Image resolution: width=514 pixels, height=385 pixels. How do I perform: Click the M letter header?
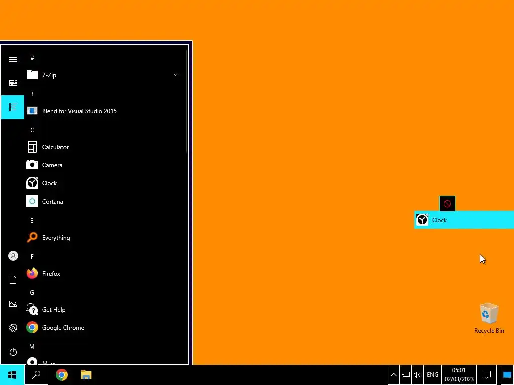tap(32, 347)
